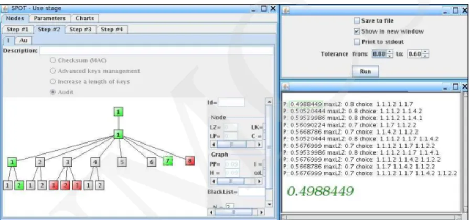Select the gray node 6 in the graph
This screenshot has width=470, height=220.
pos(152,162)
